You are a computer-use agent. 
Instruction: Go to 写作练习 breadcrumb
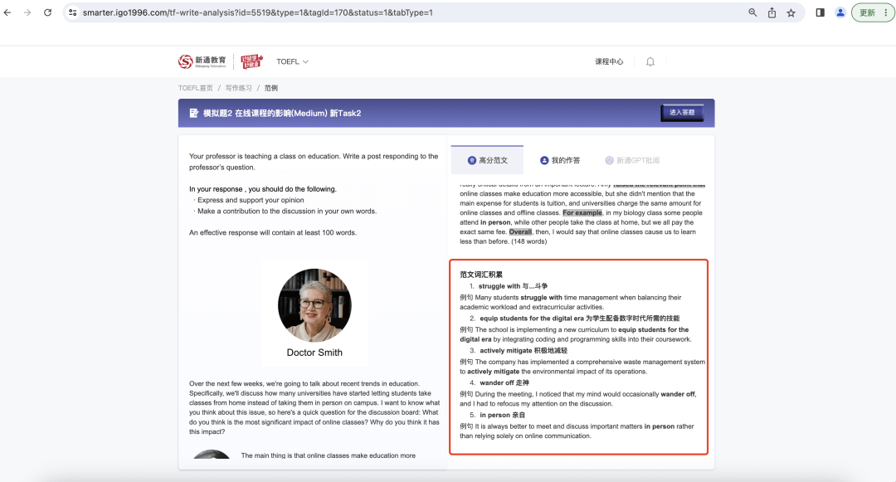click(238, 88)
